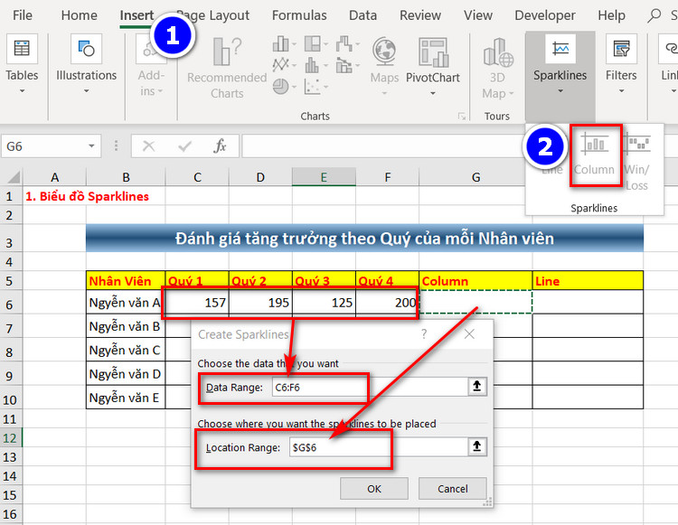The image size is (678, 525).
Task: Cancel formula bar entry (X)
Action: [149, 146]
